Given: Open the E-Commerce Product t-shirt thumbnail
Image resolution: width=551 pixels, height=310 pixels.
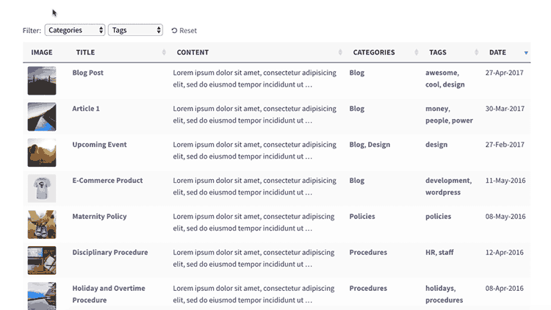Looking at the screenshot, I should (42, 188).
